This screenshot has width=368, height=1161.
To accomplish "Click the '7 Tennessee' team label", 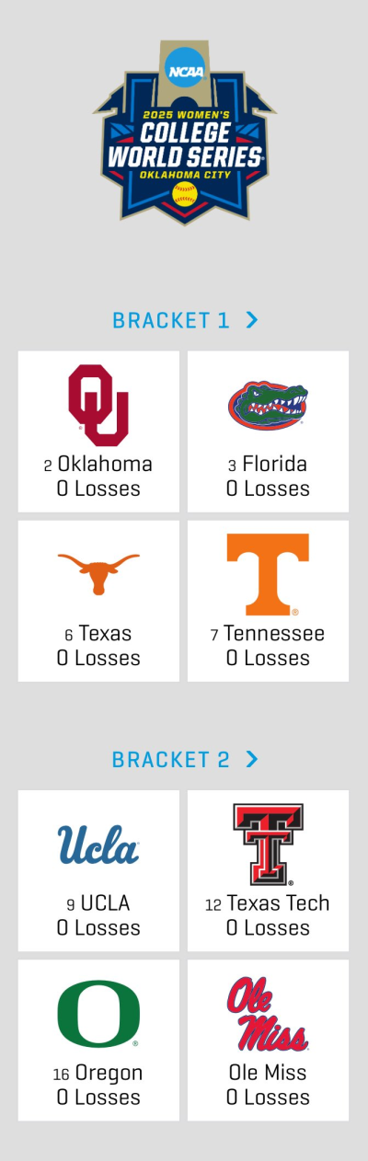I will (268, 634).
